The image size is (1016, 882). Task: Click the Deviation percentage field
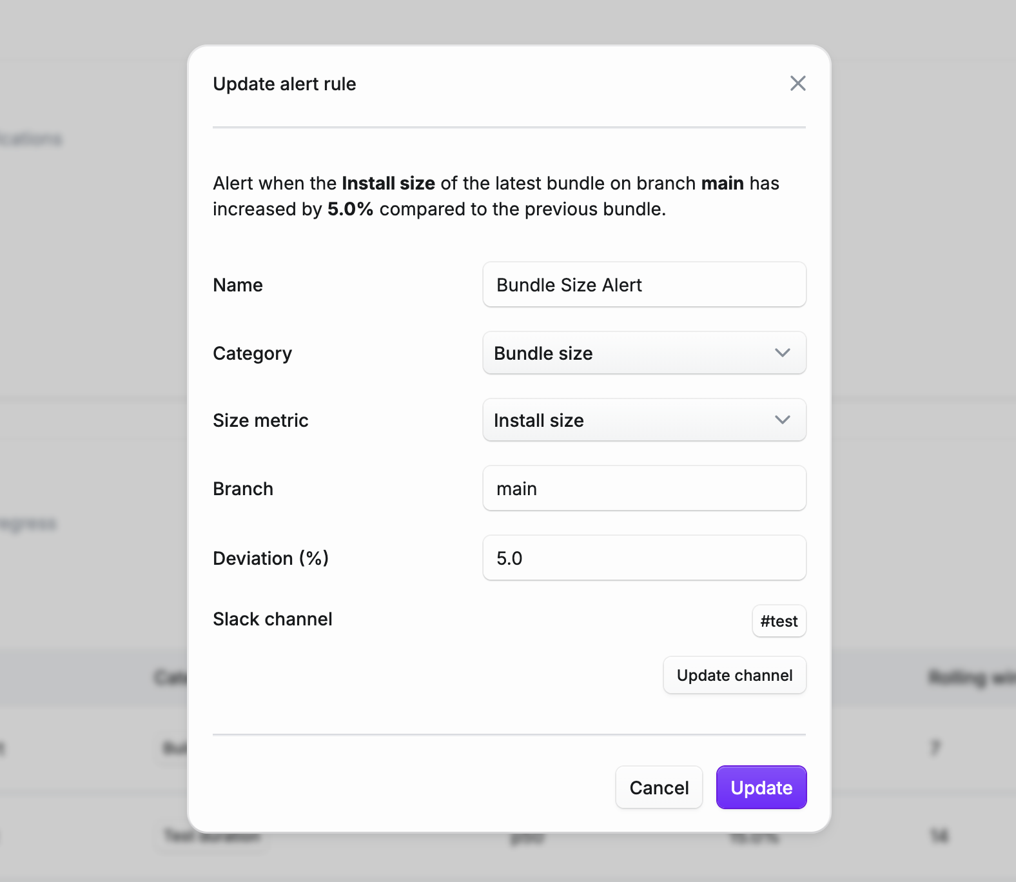(x=643, y=558)
